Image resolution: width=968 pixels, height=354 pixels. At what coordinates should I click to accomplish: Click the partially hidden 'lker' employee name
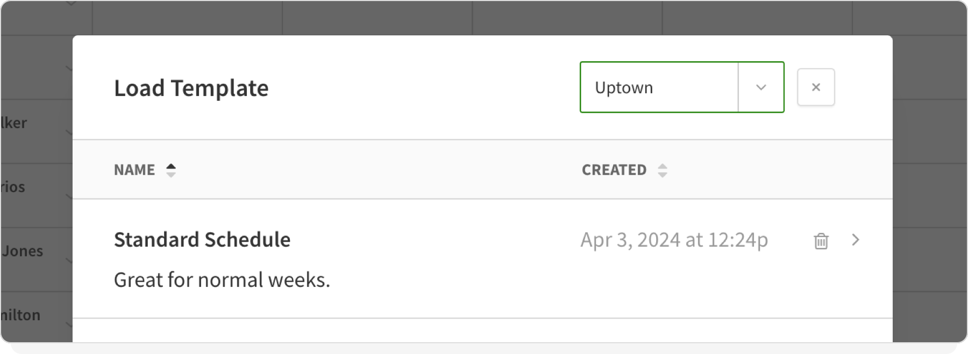(x=14, y=123)
